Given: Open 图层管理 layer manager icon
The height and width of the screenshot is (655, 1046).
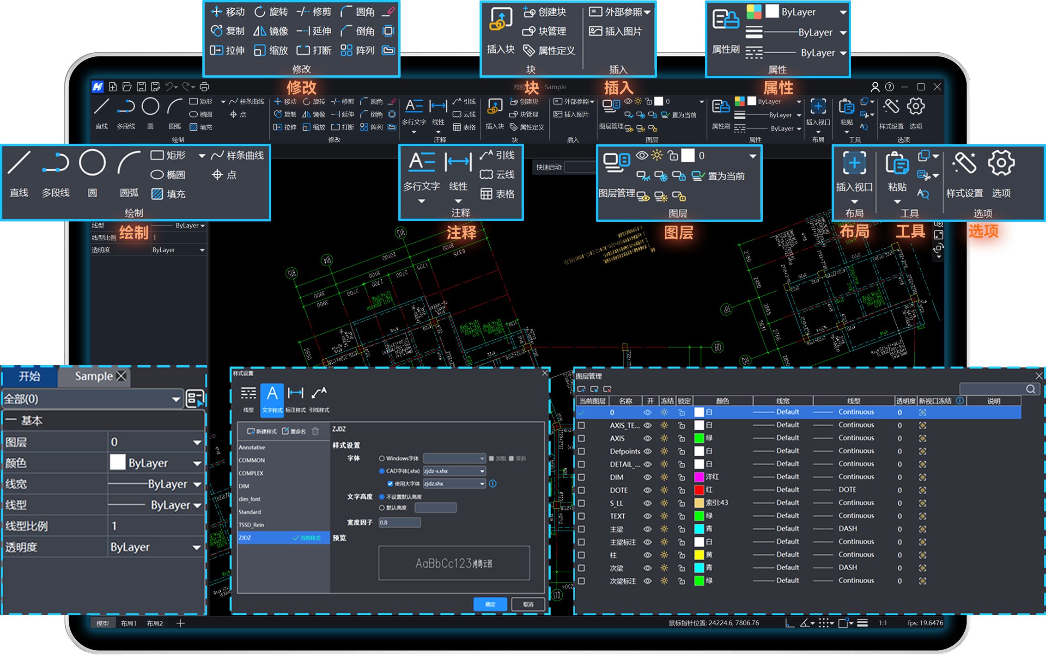Looking at the screenshot, I should pyautogui.click(x=616, y=163).
